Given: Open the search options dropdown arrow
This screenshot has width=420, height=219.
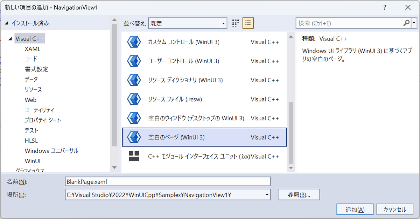Looking at the screenshot, I should tap(414, 23).
